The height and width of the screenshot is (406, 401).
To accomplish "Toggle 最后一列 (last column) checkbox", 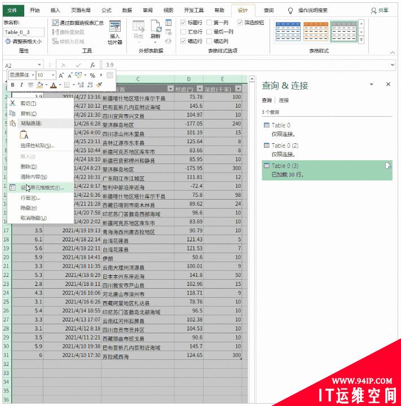I will 209,32.
